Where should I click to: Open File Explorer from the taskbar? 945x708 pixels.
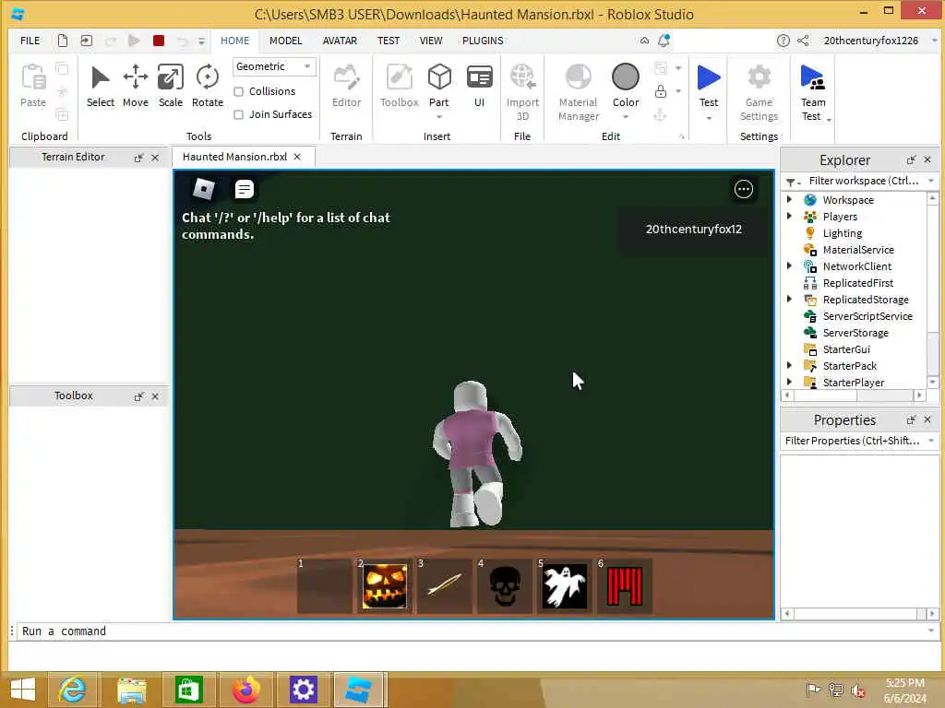pos(131,690)
